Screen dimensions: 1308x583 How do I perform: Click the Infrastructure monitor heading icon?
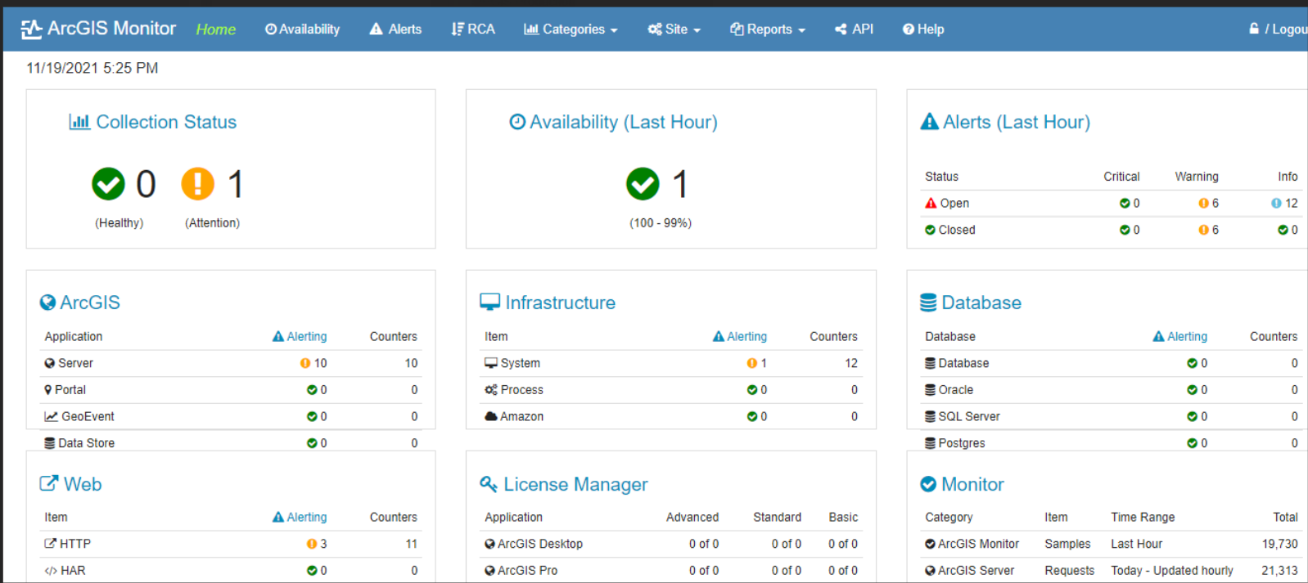click(x=489, y=303)
